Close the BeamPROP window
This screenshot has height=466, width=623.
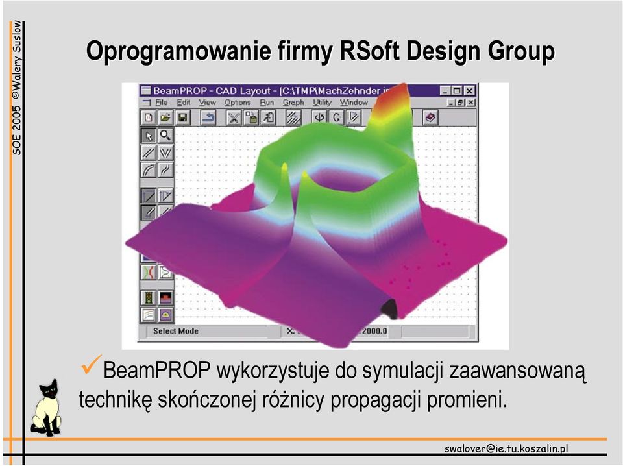[x=469, y=91]
